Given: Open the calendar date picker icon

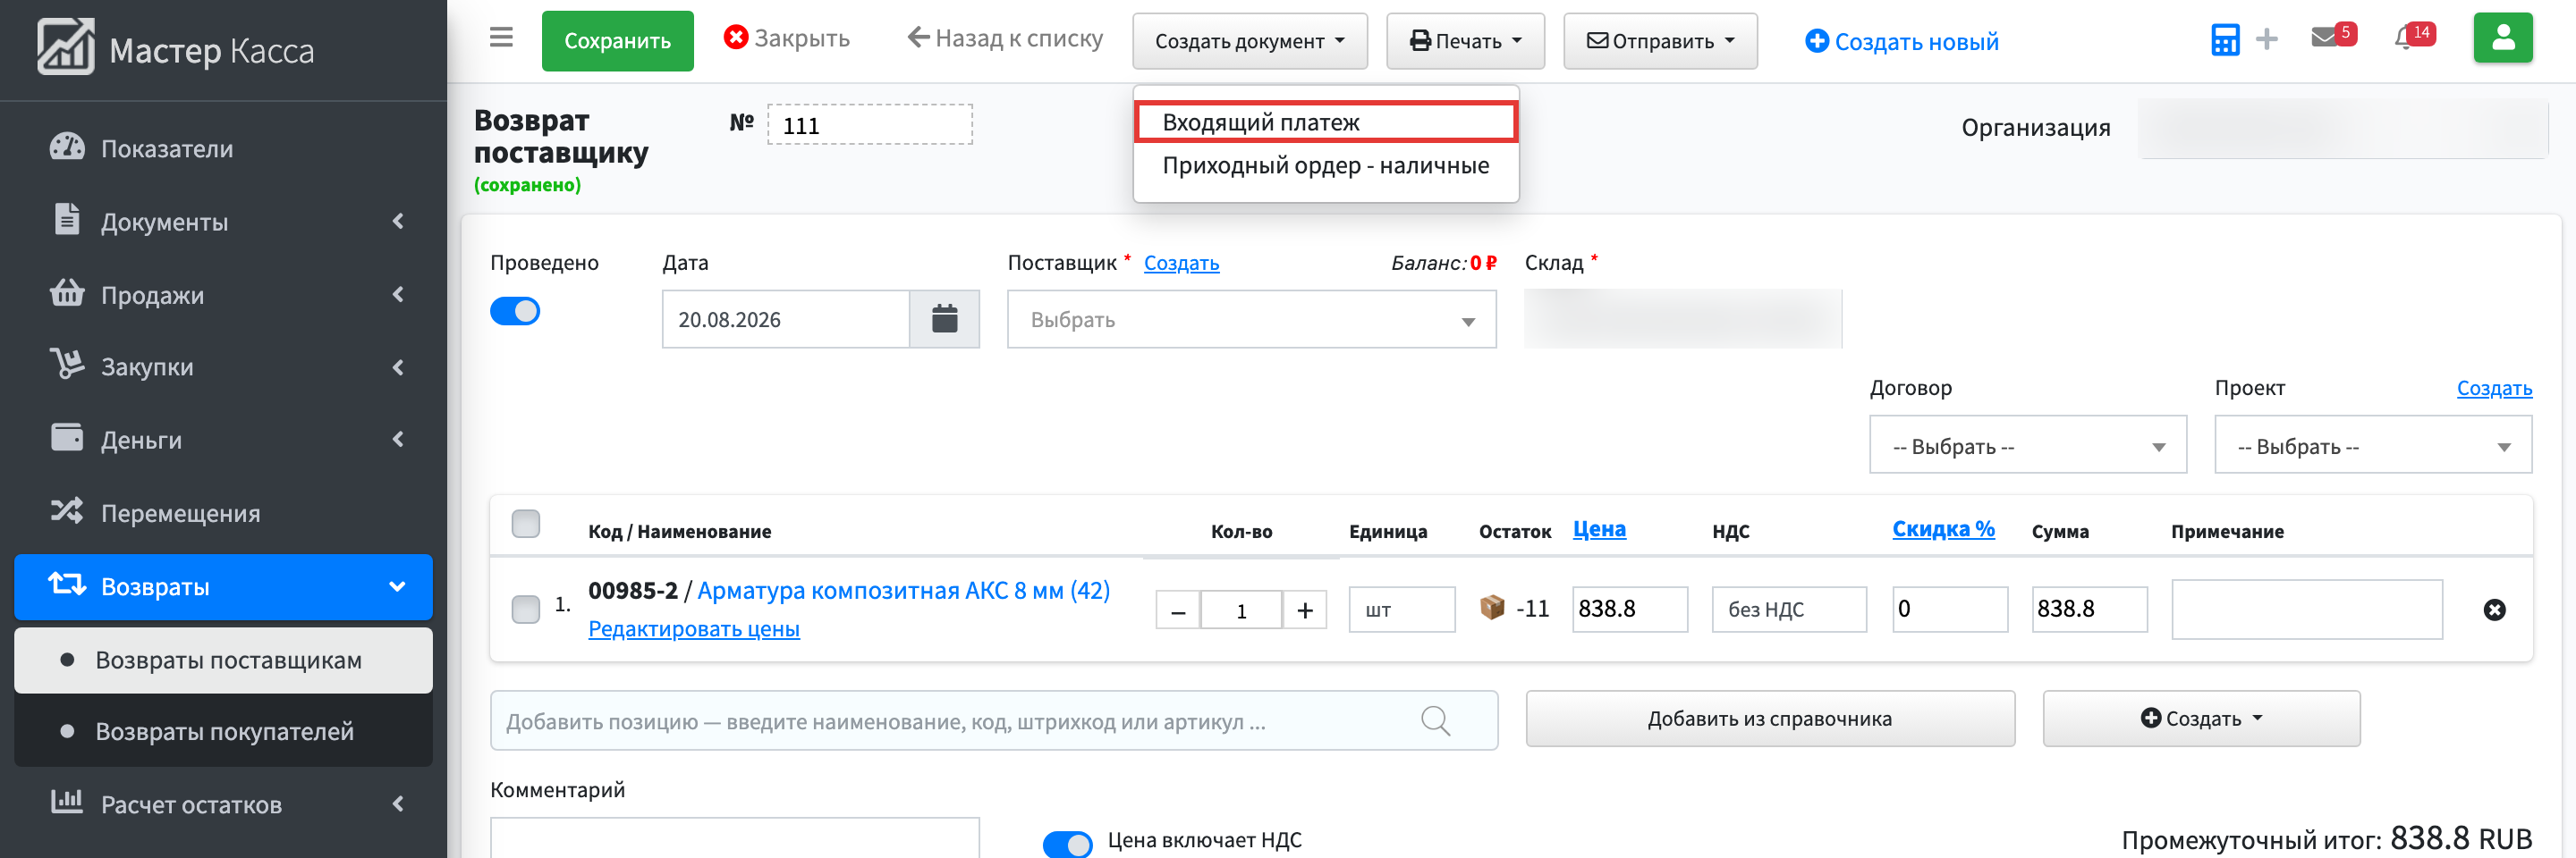Looking at the screenshot, I should [944, 320].
